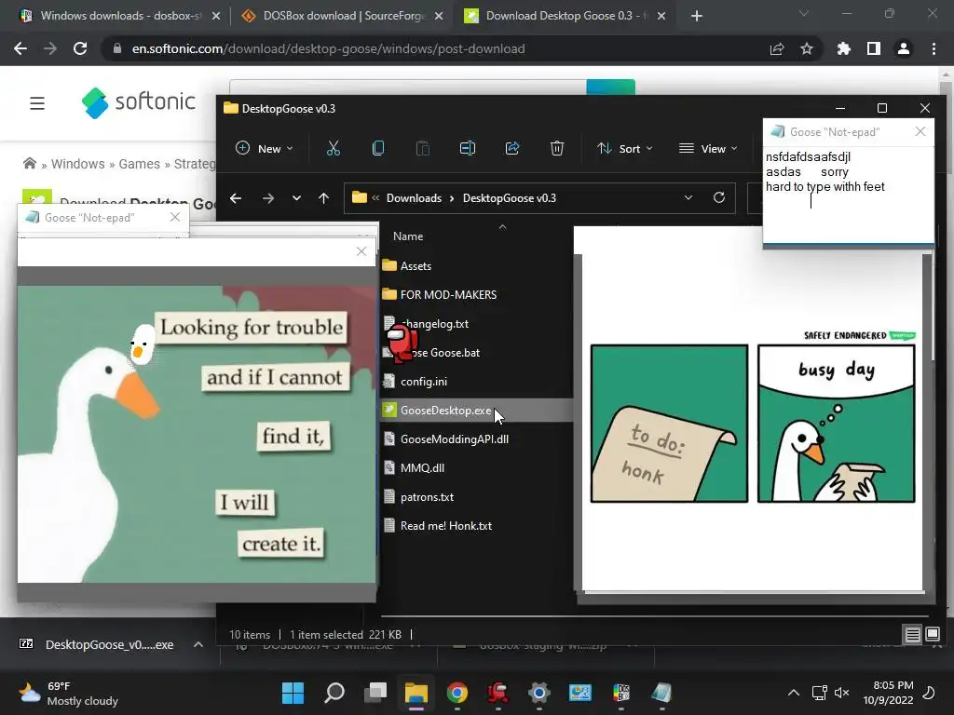
Task: Select the Read me! Honk.txt file
Action: (446, 526)
